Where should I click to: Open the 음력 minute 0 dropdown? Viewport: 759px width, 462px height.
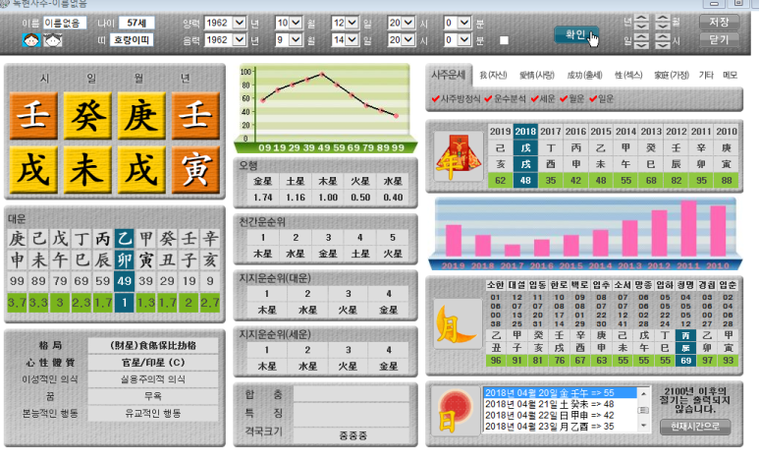click(x=464, y=39)
